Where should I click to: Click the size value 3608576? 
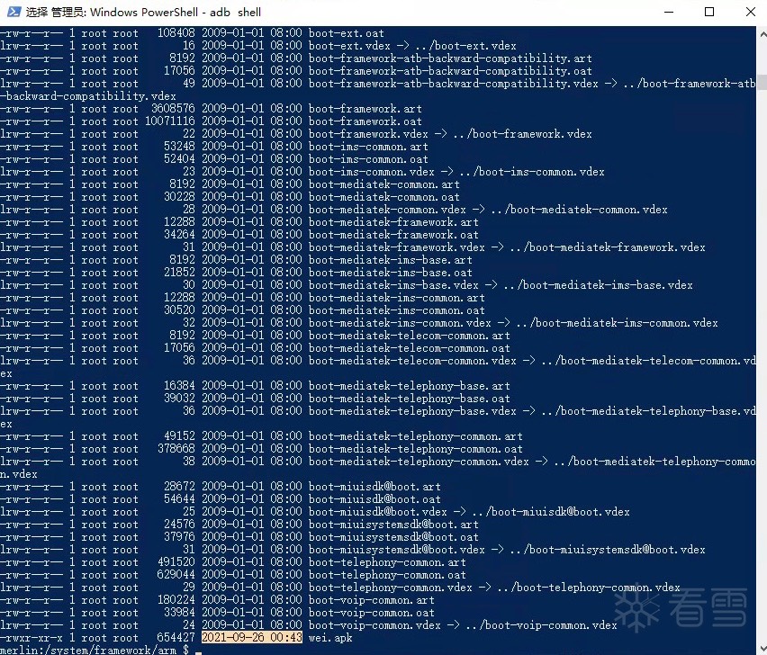click(173, 109)
